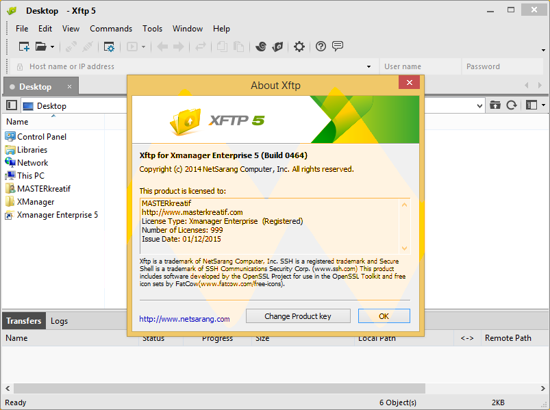Click the User name field
Image resolution: width=550 pixels, height=410 pixels.
[x=420, y=66]
